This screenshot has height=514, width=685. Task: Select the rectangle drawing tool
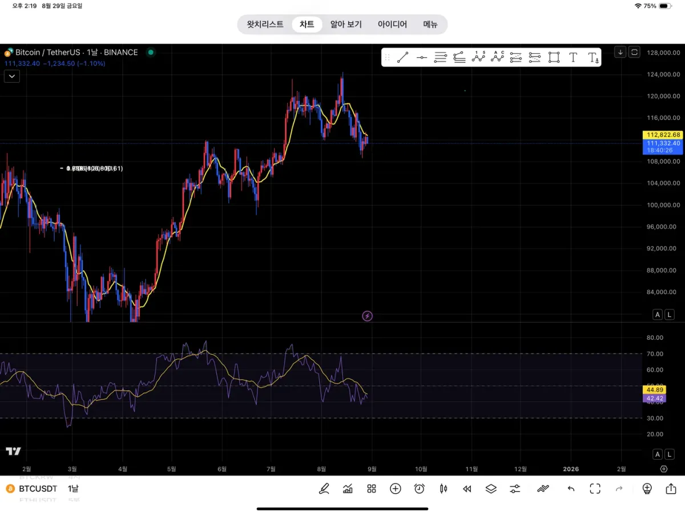554,57
